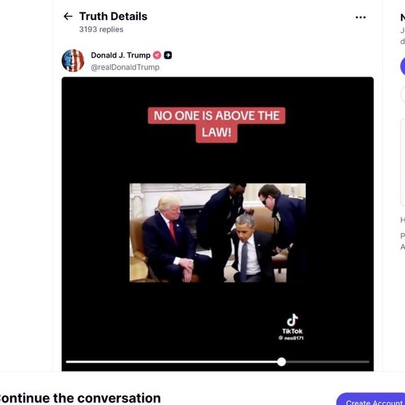Click the rounded input field at right edge
This screenshot has width=405, height=405.
pos(403,95)
